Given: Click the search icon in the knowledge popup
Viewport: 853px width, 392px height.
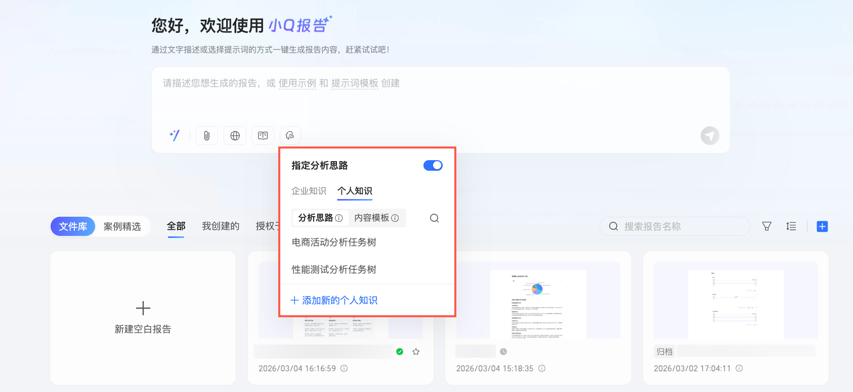Looking at the screenshot, I should pyautogui.click(x=434, y=218).
